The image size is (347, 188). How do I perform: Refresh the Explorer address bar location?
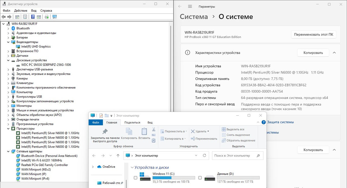coord(204,156)
